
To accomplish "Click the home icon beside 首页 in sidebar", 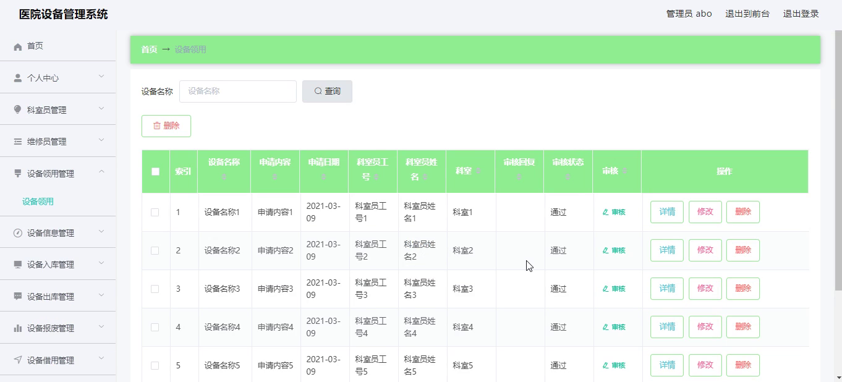I will coord(18,46).
